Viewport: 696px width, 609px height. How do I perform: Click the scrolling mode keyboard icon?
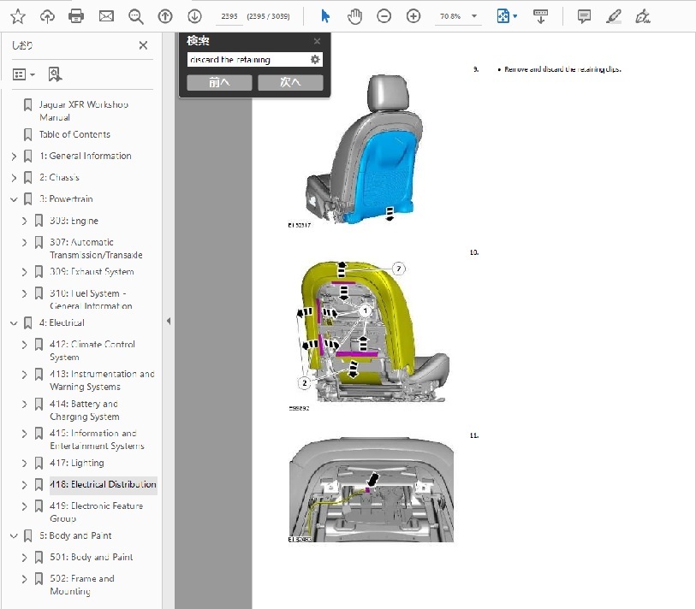tap(540, 16)
